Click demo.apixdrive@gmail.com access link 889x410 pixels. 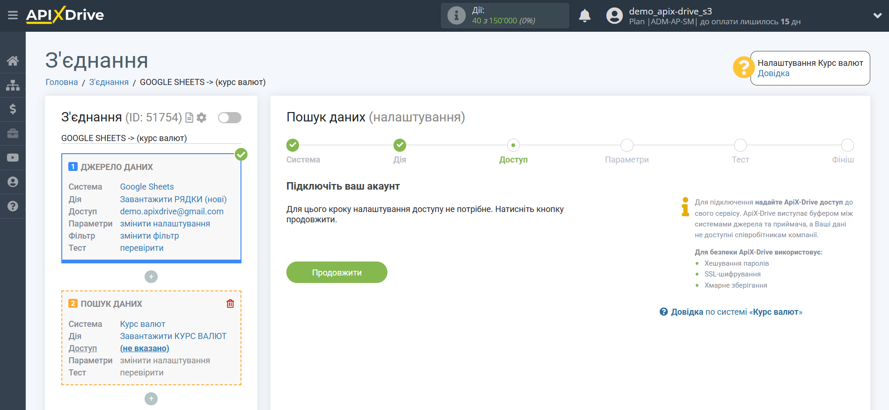point(172,212)
